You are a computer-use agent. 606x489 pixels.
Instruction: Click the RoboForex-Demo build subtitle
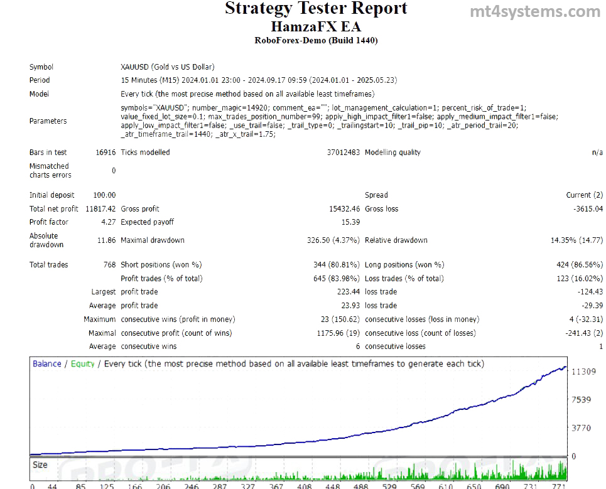316,40
